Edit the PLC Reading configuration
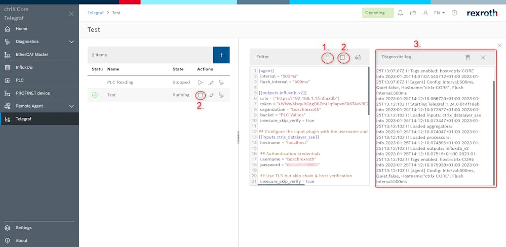The image size is (506, 247). (211, 83)
